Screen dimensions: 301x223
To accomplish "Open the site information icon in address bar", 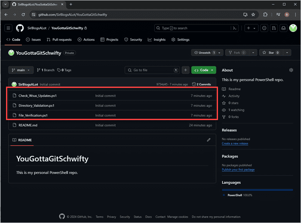I will tap(34, 15).
